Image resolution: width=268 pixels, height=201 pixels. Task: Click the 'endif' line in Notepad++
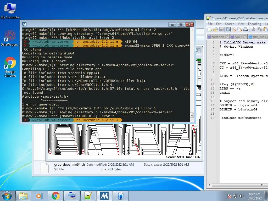225,93
